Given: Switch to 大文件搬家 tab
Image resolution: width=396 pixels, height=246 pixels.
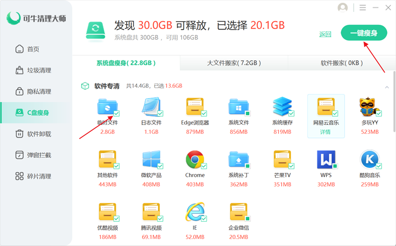Looking at the screenshot, I should pyautogui.click(x=234, y=63).
